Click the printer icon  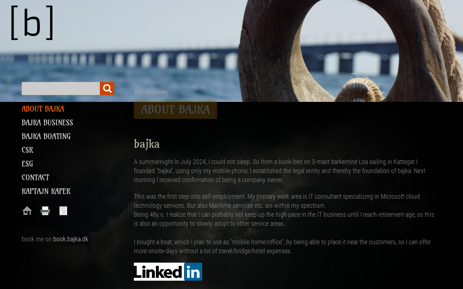point(45,211)
